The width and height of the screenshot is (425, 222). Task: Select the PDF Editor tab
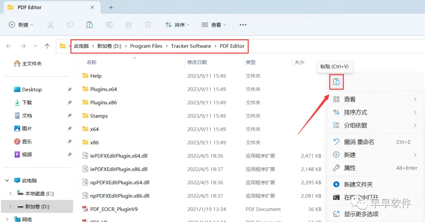[52, 7]
